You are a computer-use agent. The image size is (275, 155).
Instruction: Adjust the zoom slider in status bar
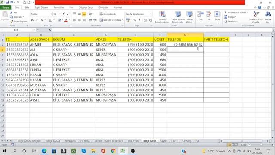tap(261, 145)
